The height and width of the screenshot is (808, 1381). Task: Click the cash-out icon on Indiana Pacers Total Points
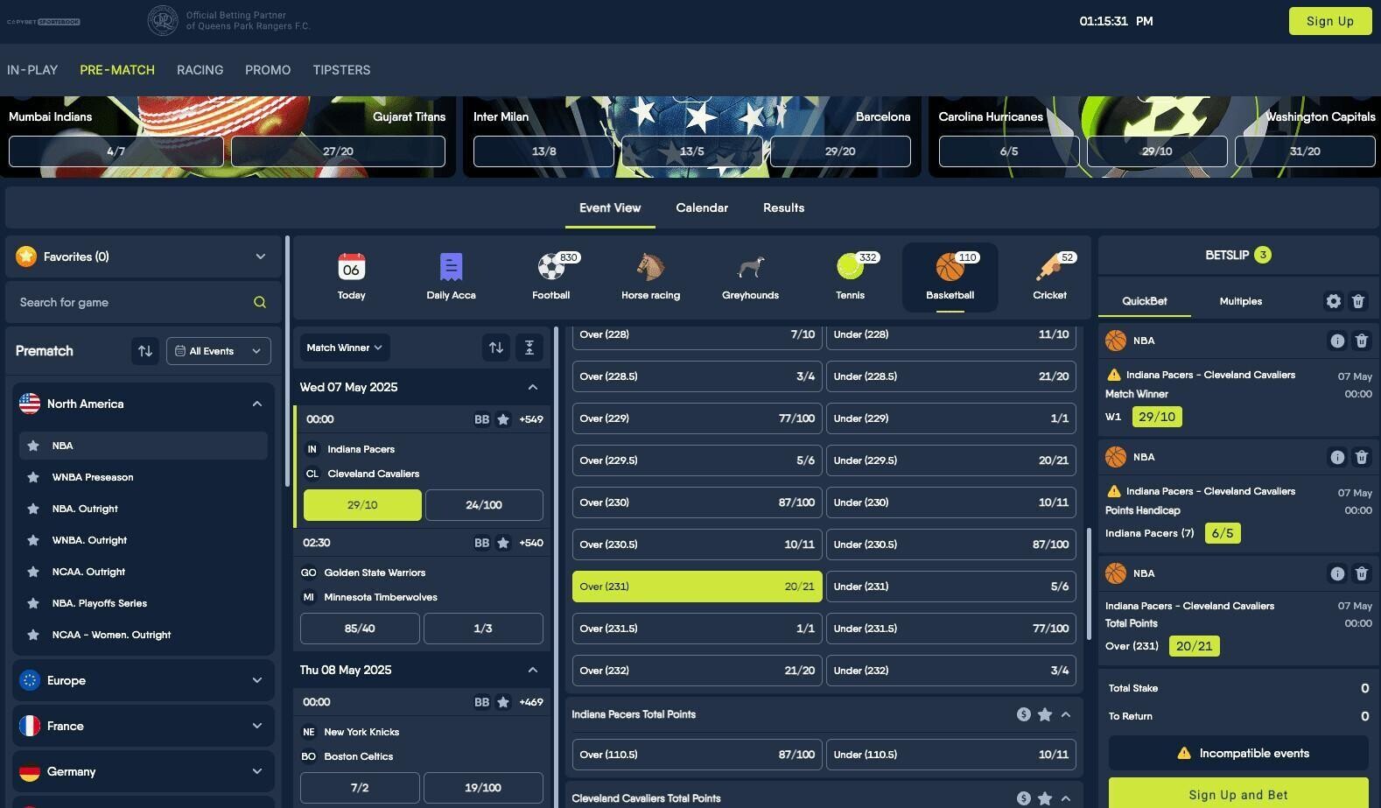[x=1023, y=714]
